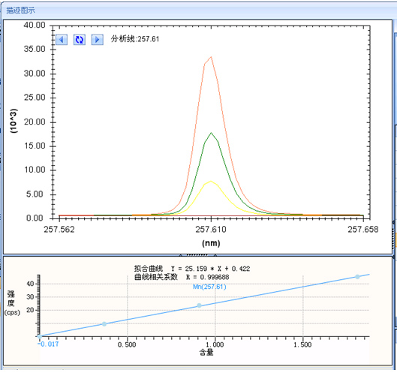Click the 257.610 center wavelength axis label
397x373 pixels.
[x=211, y=230]
